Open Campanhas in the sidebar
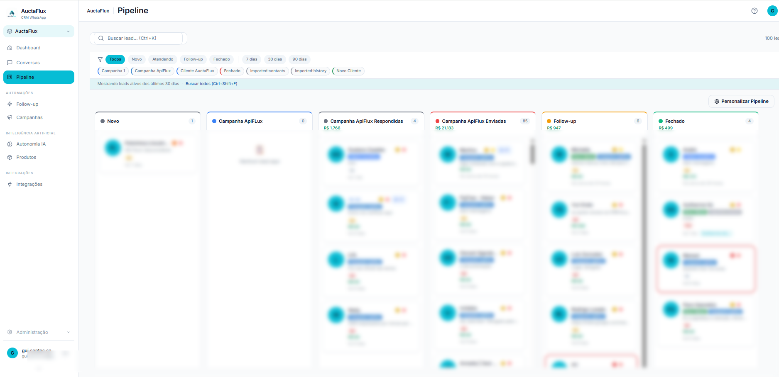The image size is (779, 377). coord(39,117)
